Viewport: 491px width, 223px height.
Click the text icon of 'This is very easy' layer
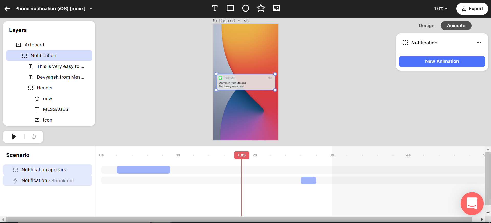(31, 66)
